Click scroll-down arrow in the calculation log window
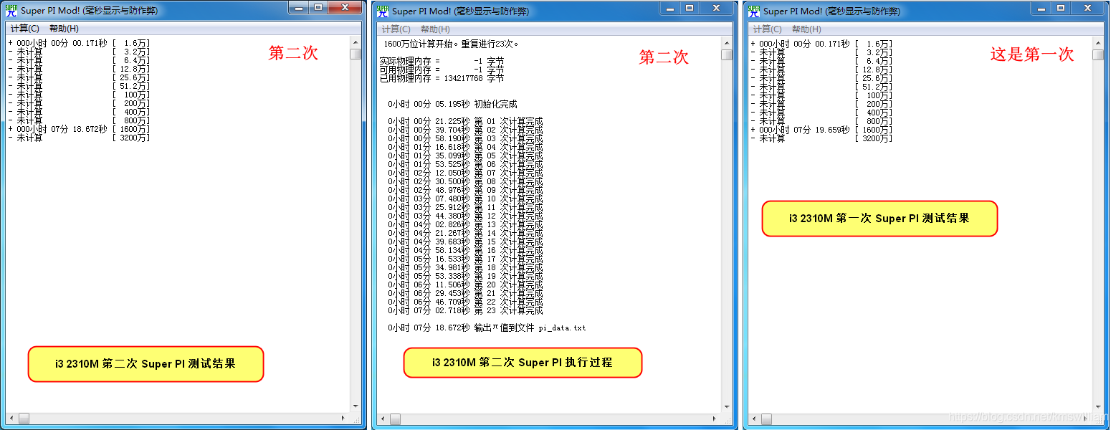The height and width of the screenshot is (430, 1116). pyautogui.click(x=726, y=406)
